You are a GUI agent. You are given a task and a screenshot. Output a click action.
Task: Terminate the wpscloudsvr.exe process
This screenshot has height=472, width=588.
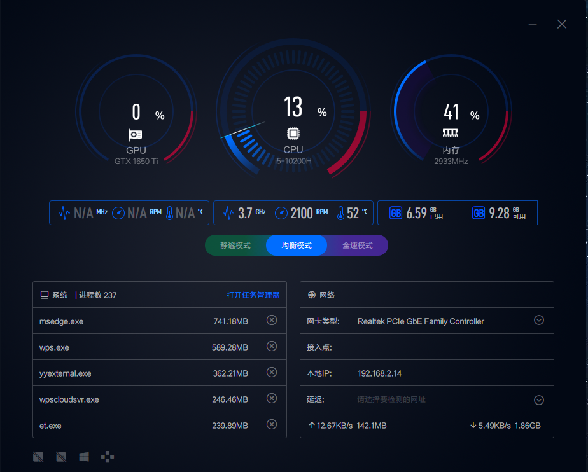point(272,399)
